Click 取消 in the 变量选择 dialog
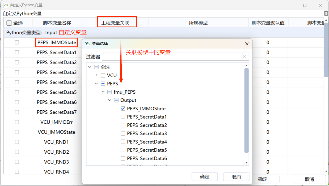This screenshot has width=329, height=186. (236, 177)
